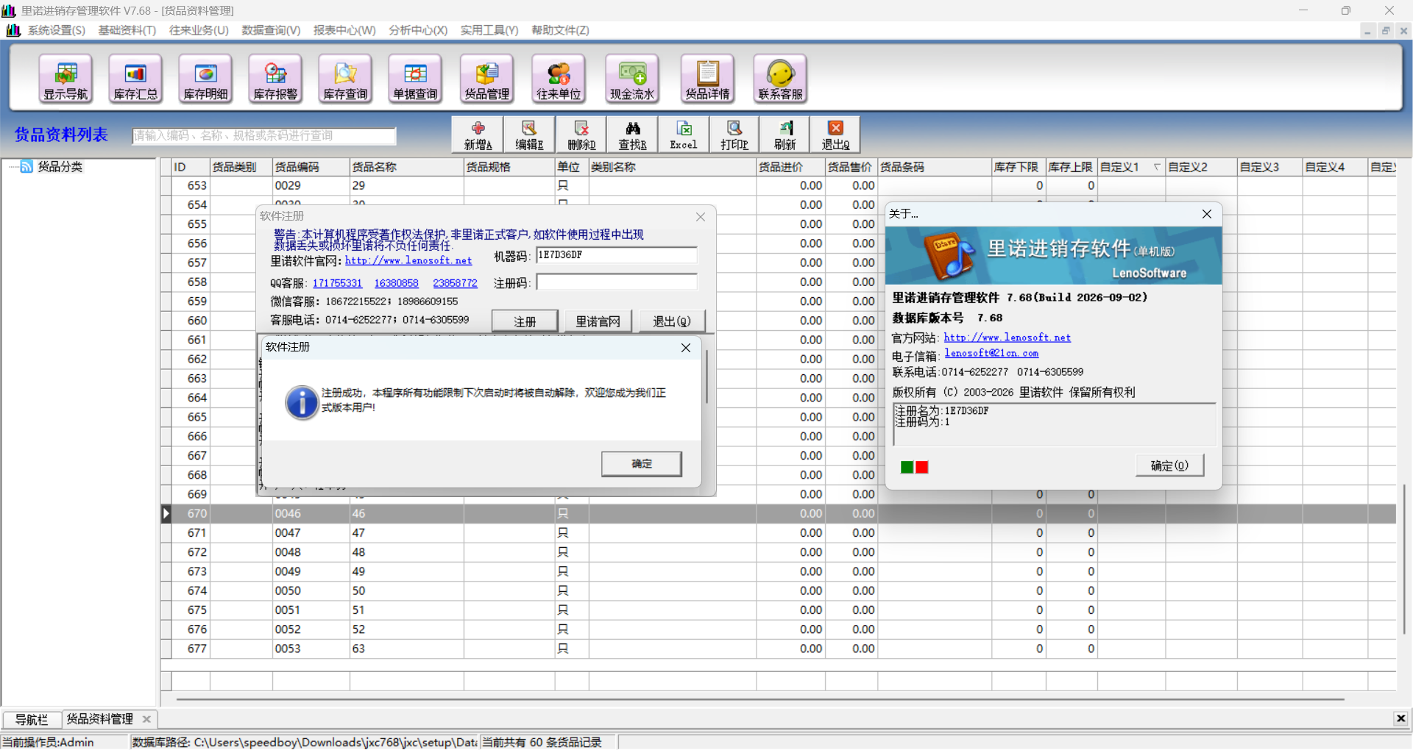This screenshot has height=750, width=1413.
Task: Click the goods search input box
Action: click(264, 136)
